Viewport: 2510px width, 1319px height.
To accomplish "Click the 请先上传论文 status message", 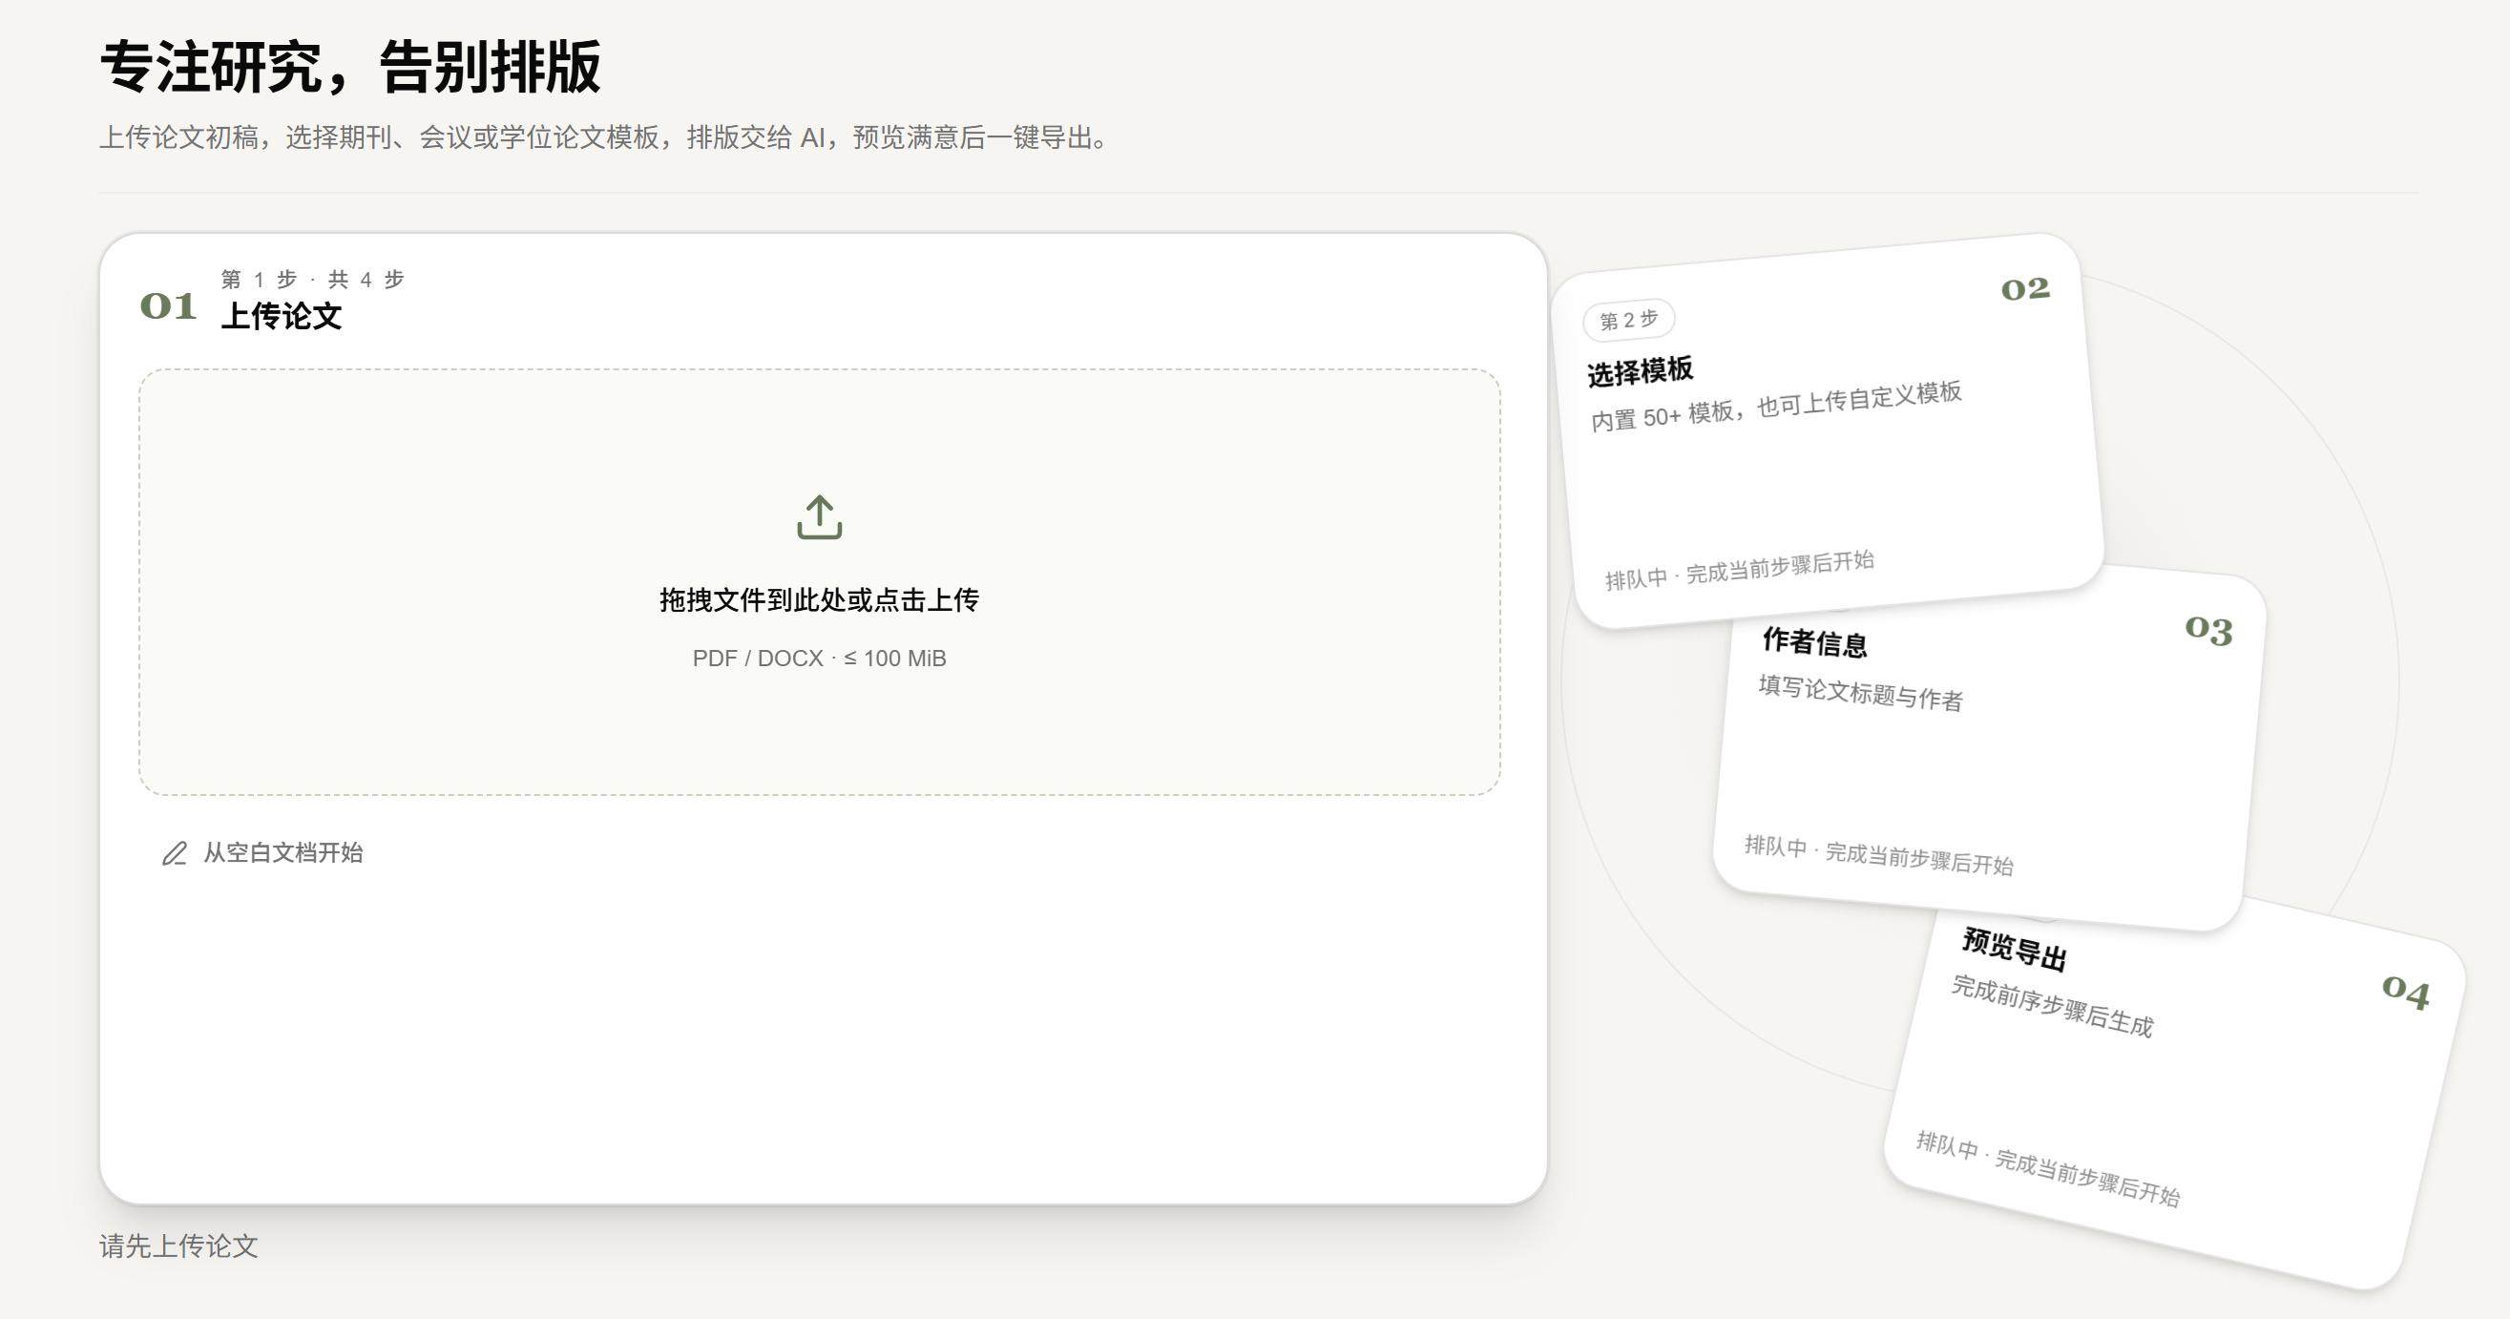I will click(178, 1246).
